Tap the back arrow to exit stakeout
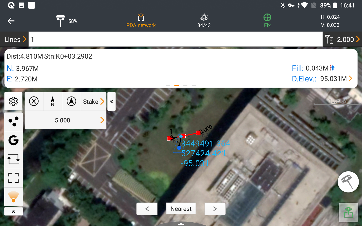The width and height of the screenshot is (362, 226). pyautogui.click(x=11, y=21)
